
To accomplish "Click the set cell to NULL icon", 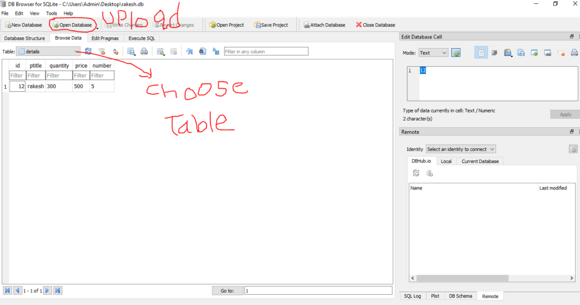I will 561,53.
